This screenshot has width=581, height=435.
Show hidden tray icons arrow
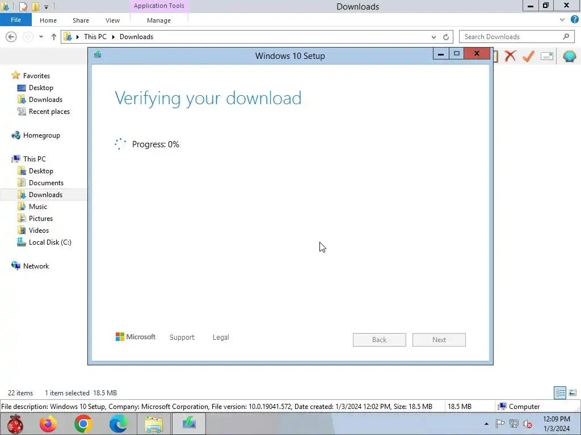[x=486, y=424]
